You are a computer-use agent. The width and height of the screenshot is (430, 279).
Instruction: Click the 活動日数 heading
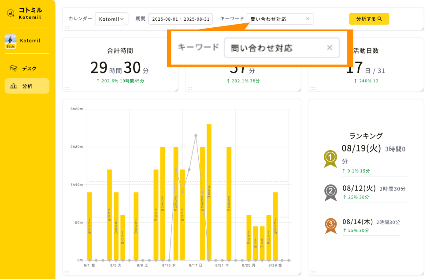(366, 51)
